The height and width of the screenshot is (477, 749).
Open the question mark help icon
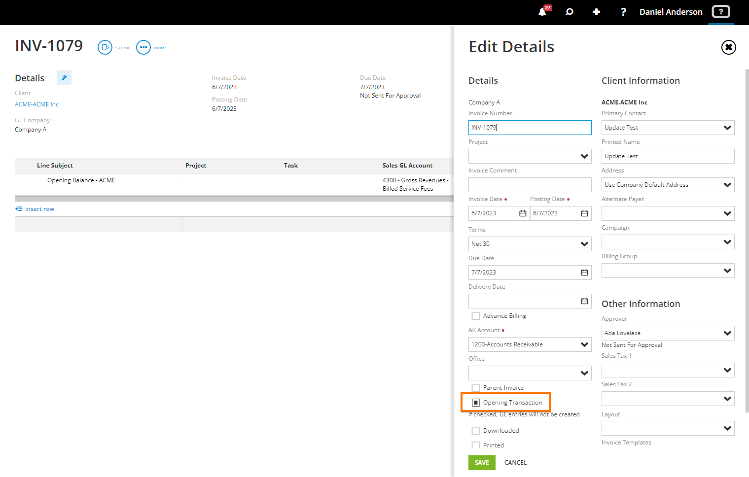(623, 12)
